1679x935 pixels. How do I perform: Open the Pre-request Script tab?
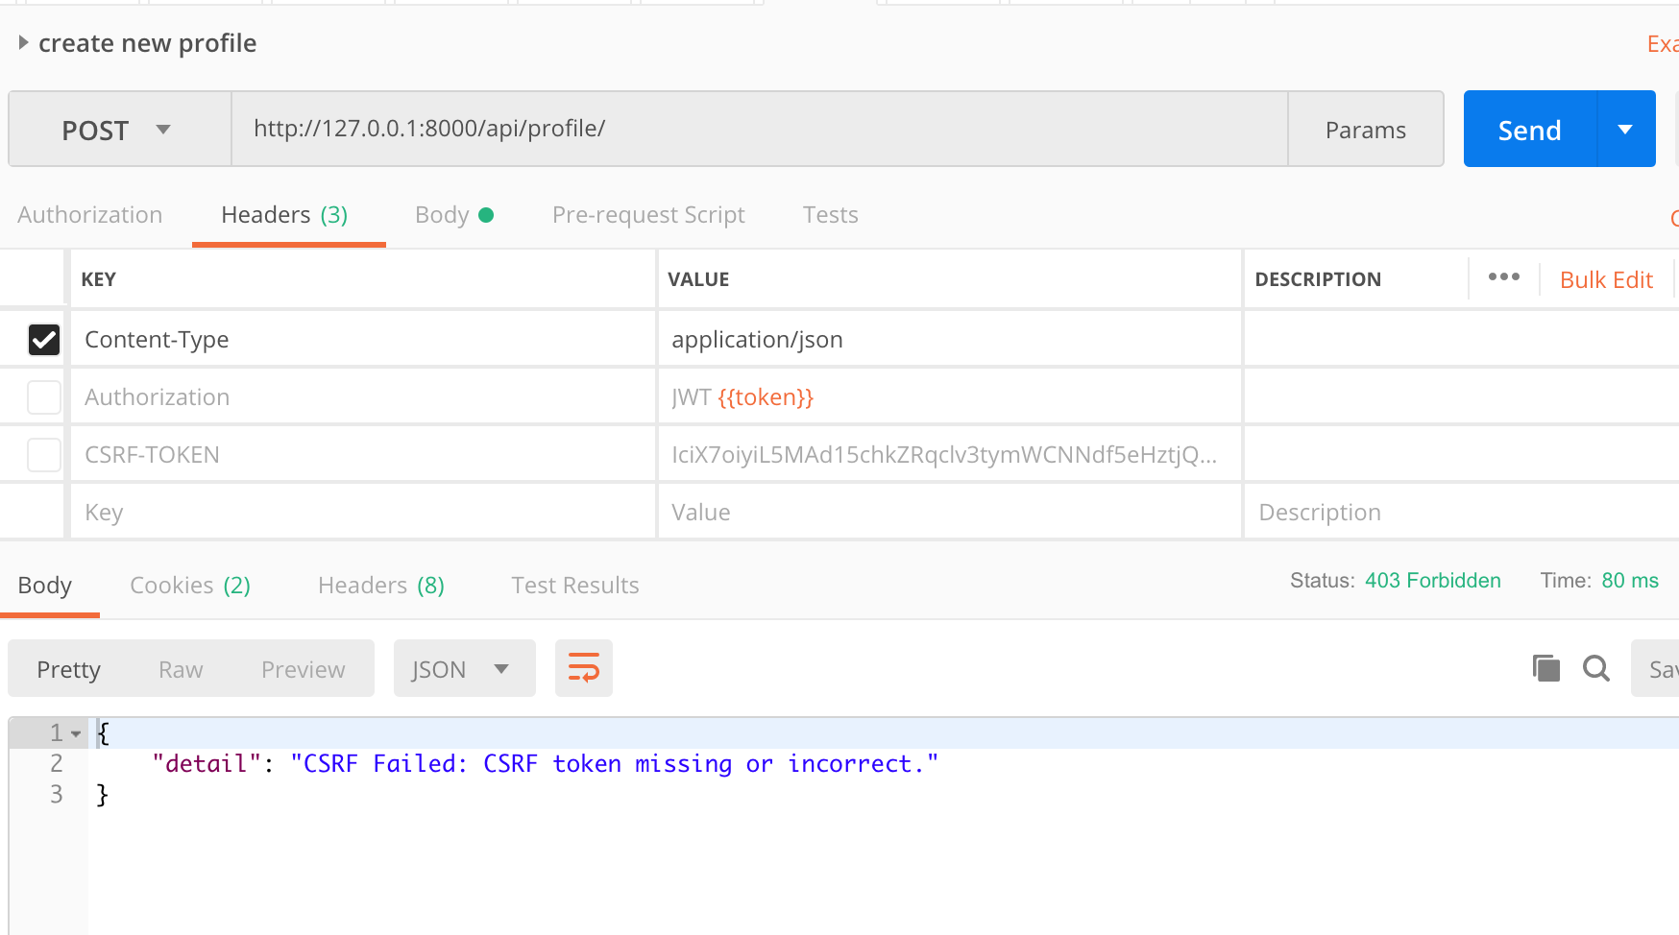click(648, 214)
